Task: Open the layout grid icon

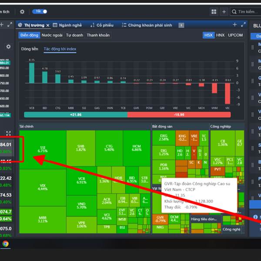Action: click(x=214, y=12)
